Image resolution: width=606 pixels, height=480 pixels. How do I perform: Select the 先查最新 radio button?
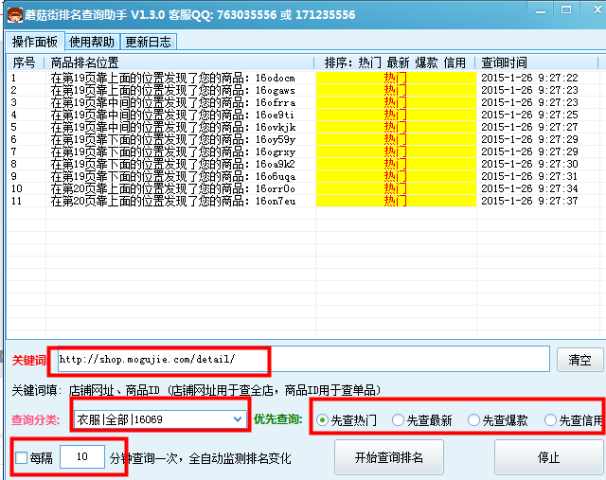[x=421, y=420]
